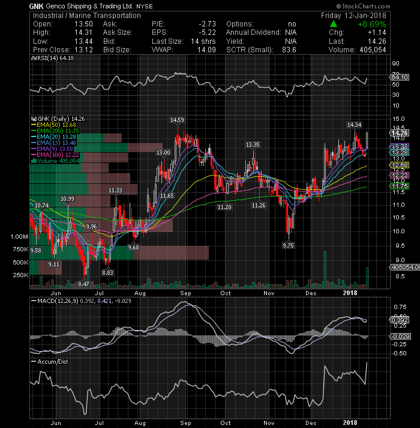The width and height of the screenshot is (420, 428).
Task: Click the Accum/Dist legend label
Action: (53, 362)
